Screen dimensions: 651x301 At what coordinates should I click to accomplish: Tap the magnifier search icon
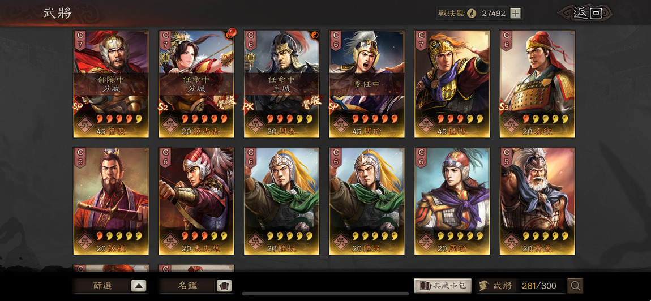[576, 286]
